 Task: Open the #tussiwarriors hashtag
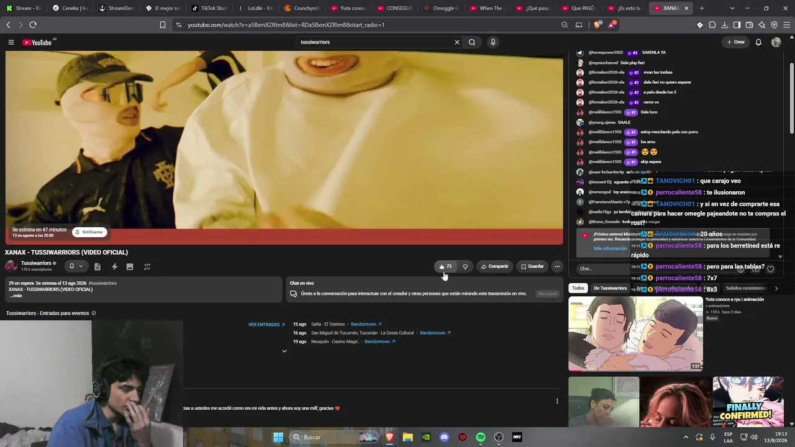click(102, 283)
